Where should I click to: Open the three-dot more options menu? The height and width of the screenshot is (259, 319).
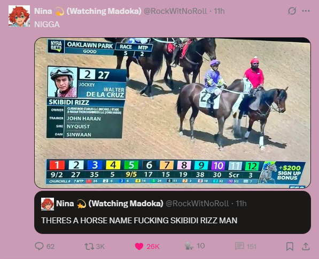coord(306,11)
